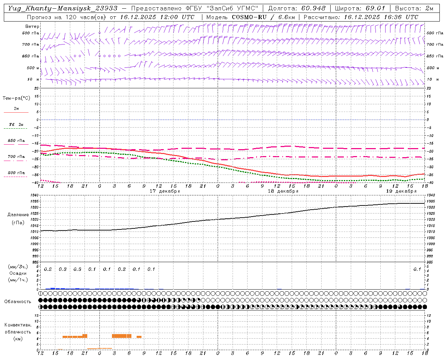445x356 pixels.
Task: Click the (мм/1ч.) precipitation unit label
Action: coord(18,280)
